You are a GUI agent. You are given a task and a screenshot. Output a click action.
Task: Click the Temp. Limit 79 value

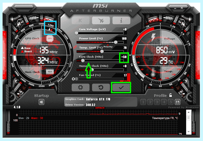click(125, 48)
